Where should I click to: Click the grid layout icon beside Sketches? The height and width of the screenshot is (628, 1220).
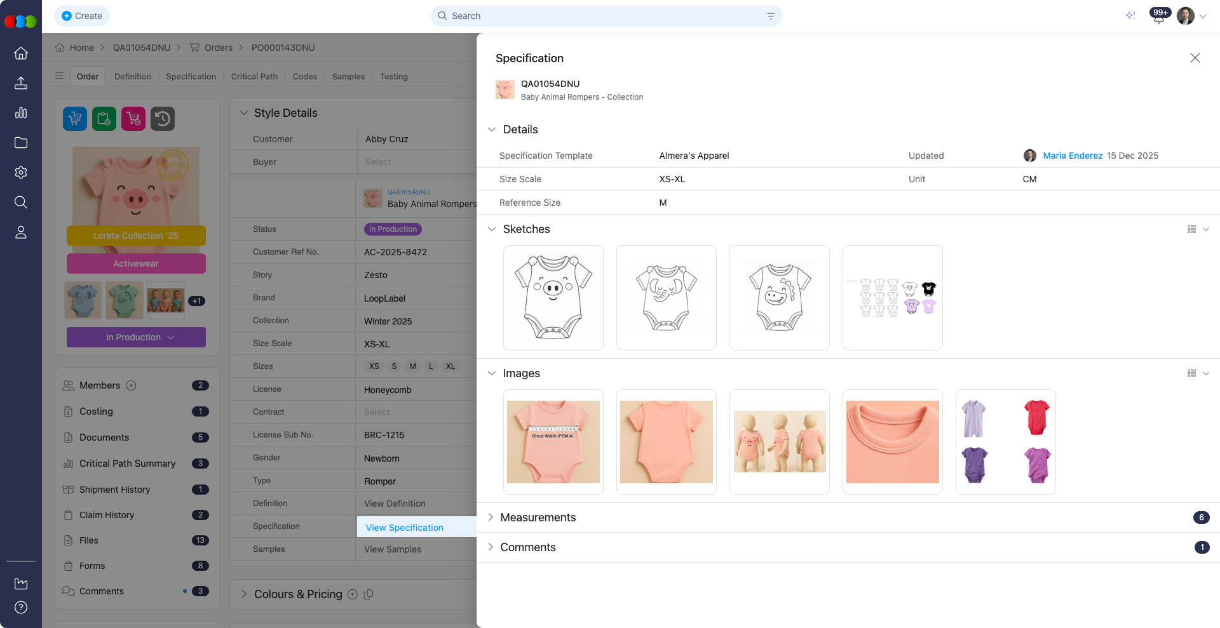point(1191,229)
